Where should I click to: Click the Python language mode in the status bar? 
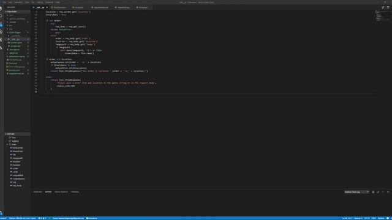tap(381, 218)
